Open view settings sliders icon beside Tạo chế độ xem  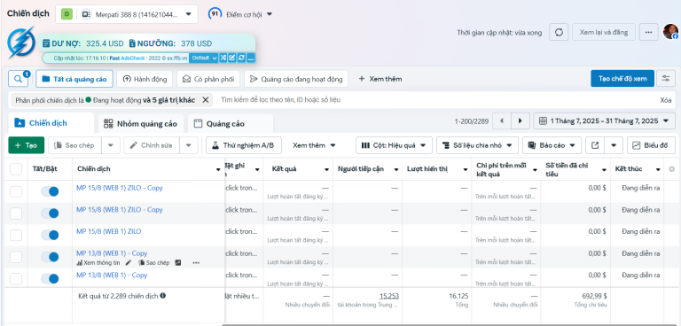[x=666, y=79]
